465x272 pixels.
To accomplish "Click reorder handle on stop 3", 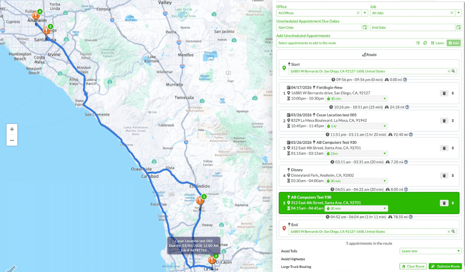I will (453, 148).
